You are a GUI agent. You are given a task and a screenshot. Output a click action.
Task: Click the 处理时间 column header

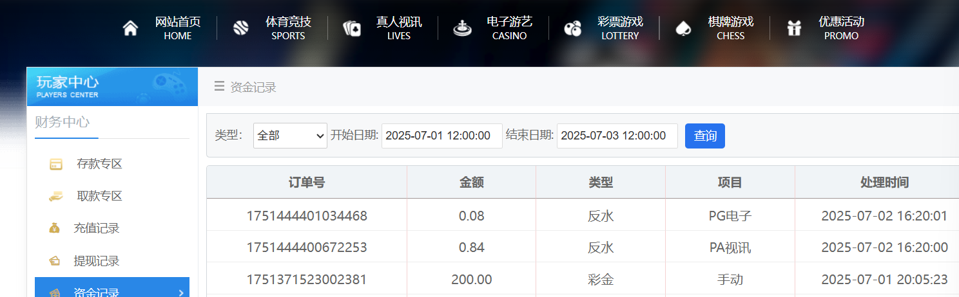click(x=884, y=183)
